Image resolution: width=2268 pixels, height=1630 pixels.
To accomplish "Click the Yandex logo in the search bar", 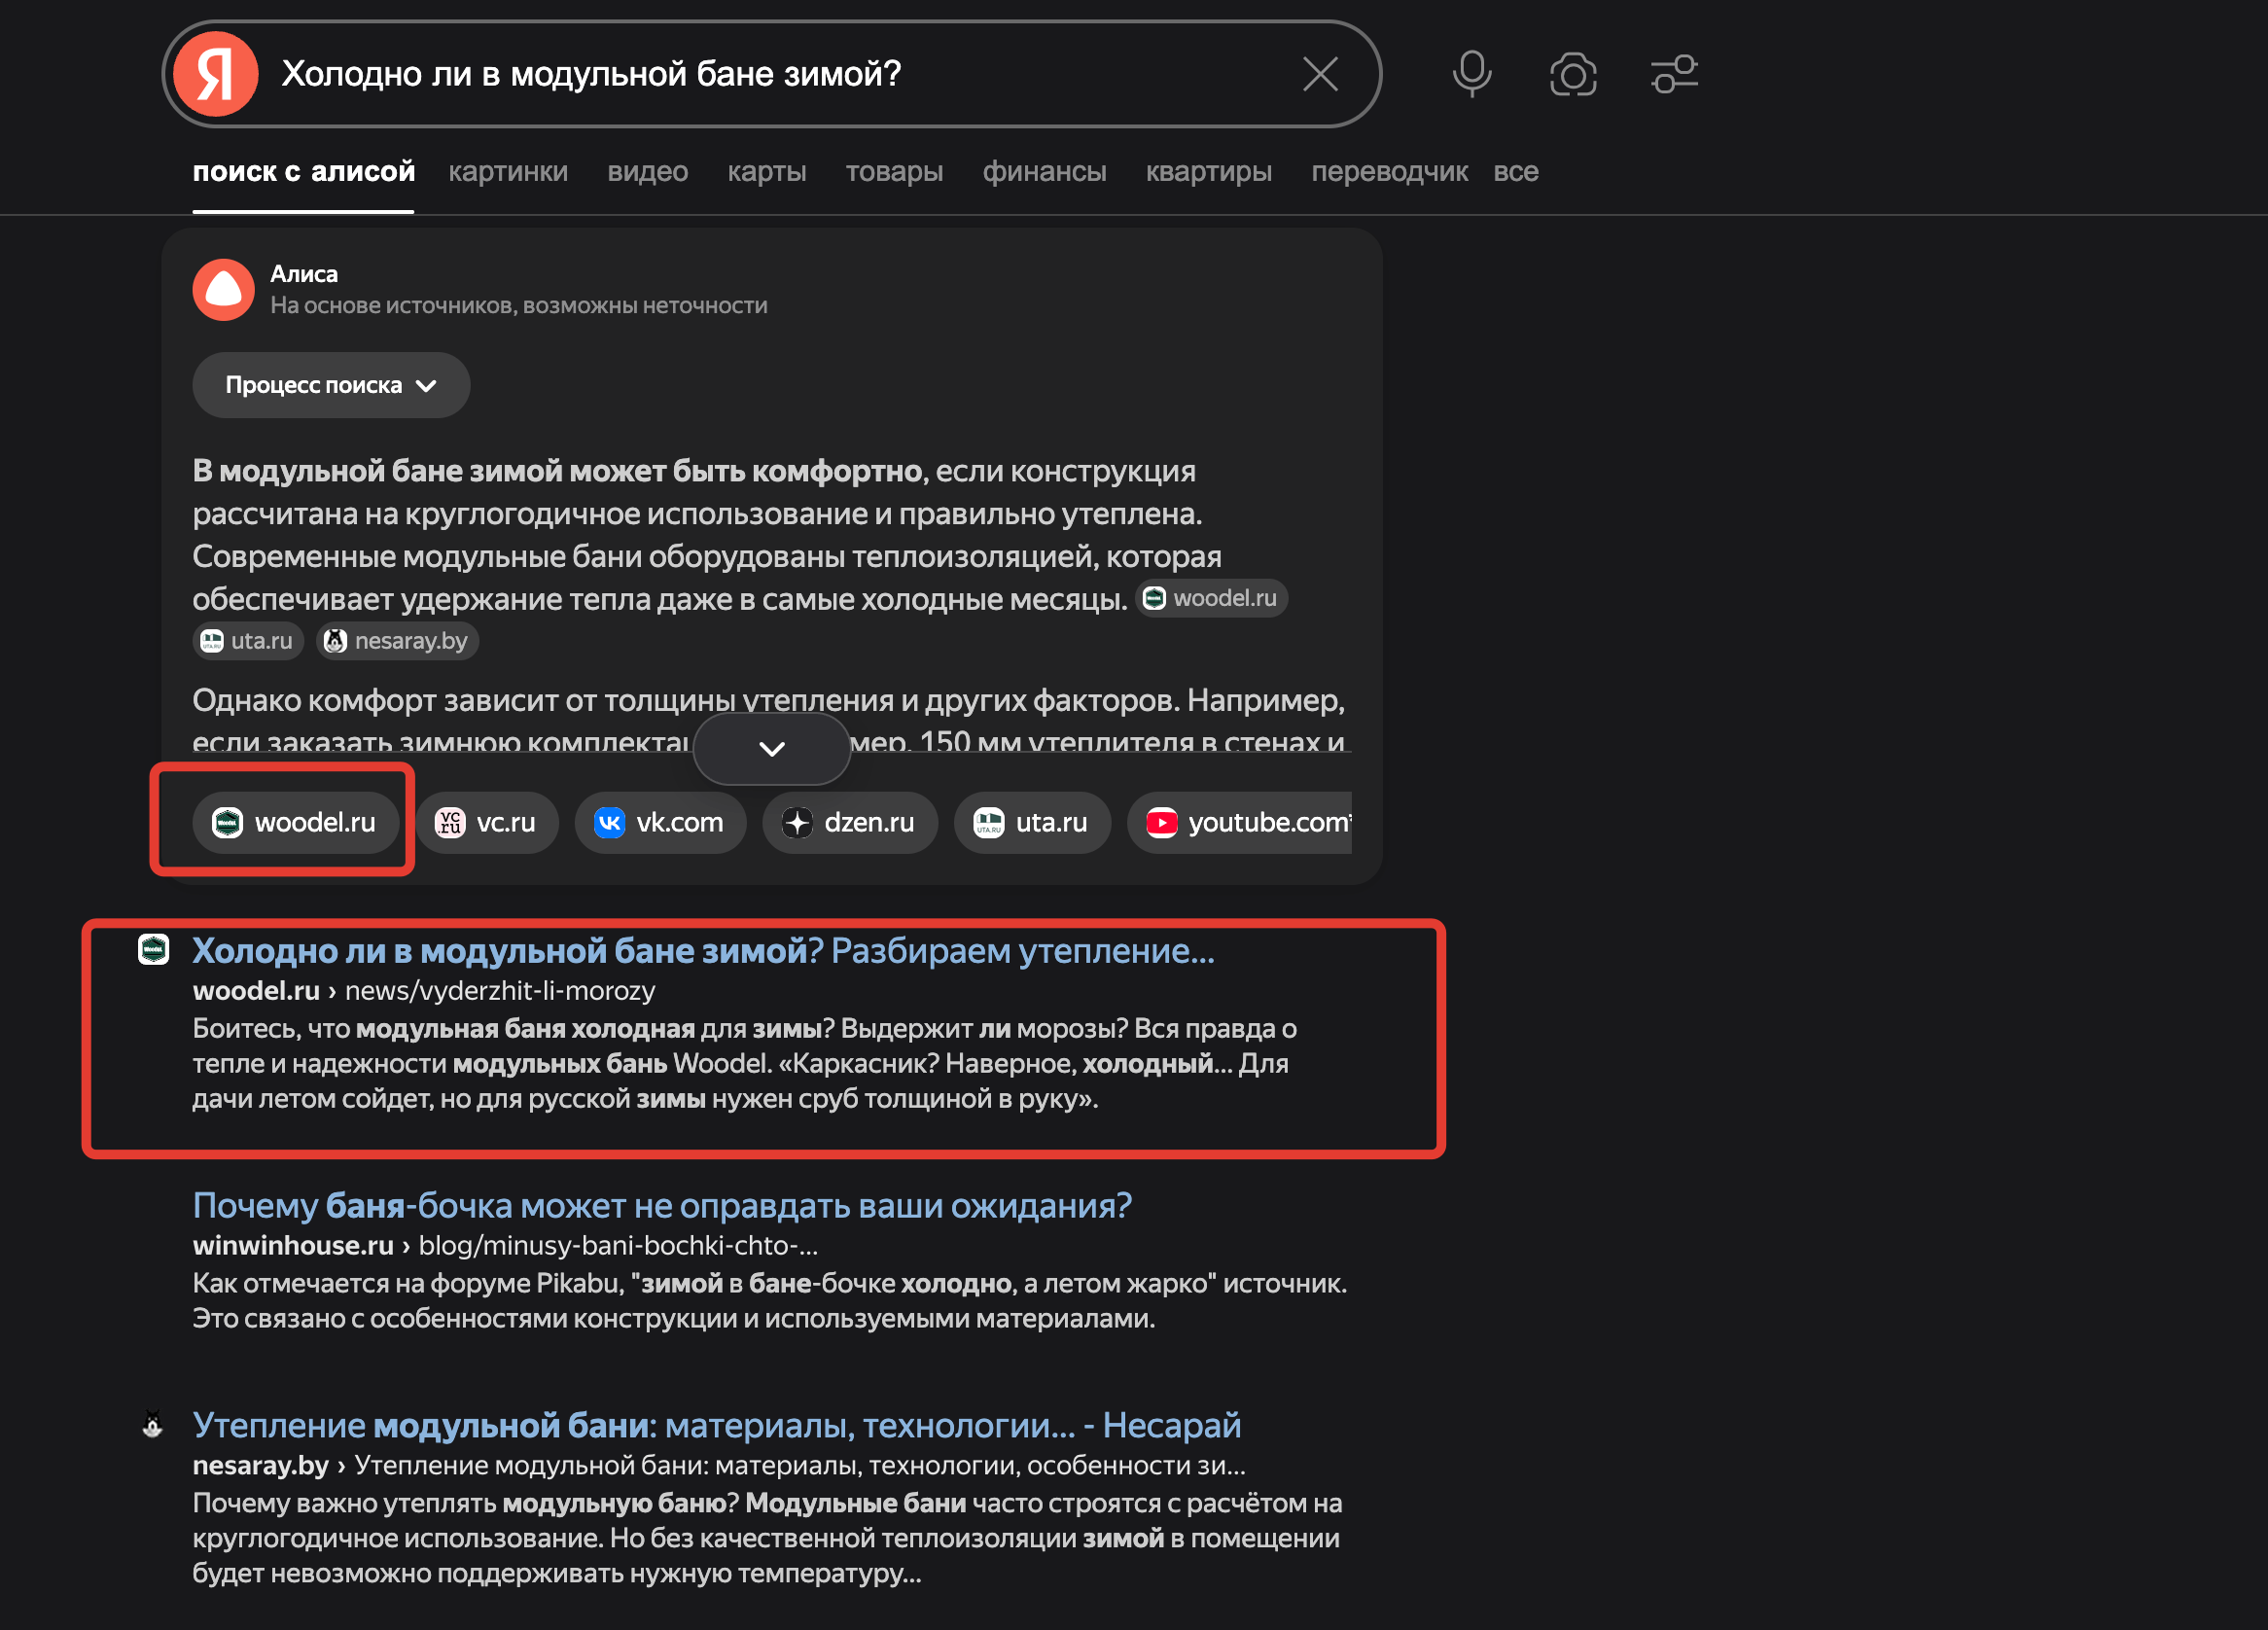I will point(215,74).
